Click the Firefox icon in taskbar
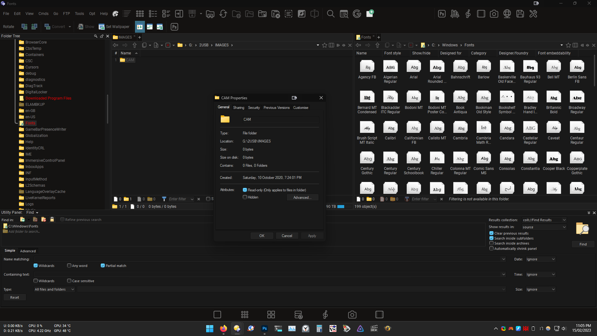Image resolution: width=597 pixels, height=336 pixels. [223, 329]
